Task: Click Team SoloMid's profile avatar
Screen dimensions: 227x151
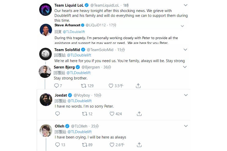Action: tap(45, 54)
